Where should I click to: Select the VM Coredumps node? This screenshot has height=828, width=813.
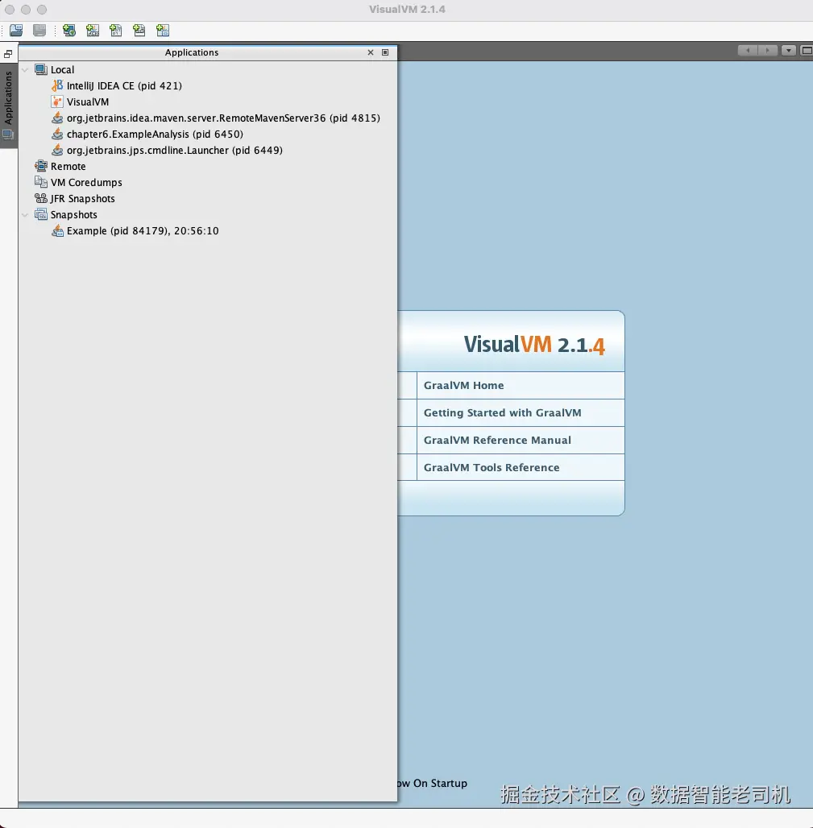[85, 182]
